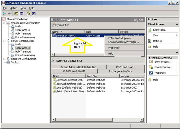Viewport: 180px width, 129px height.
Task: Open the Help menu in menu bar
Action: 32,8
